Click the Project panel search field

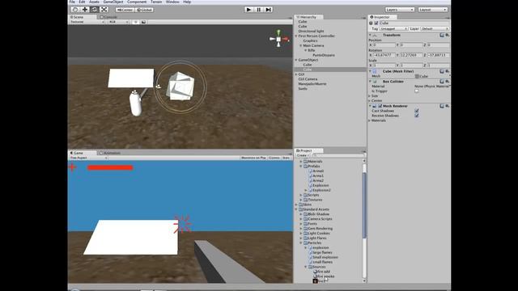click(x=338, y=155)
